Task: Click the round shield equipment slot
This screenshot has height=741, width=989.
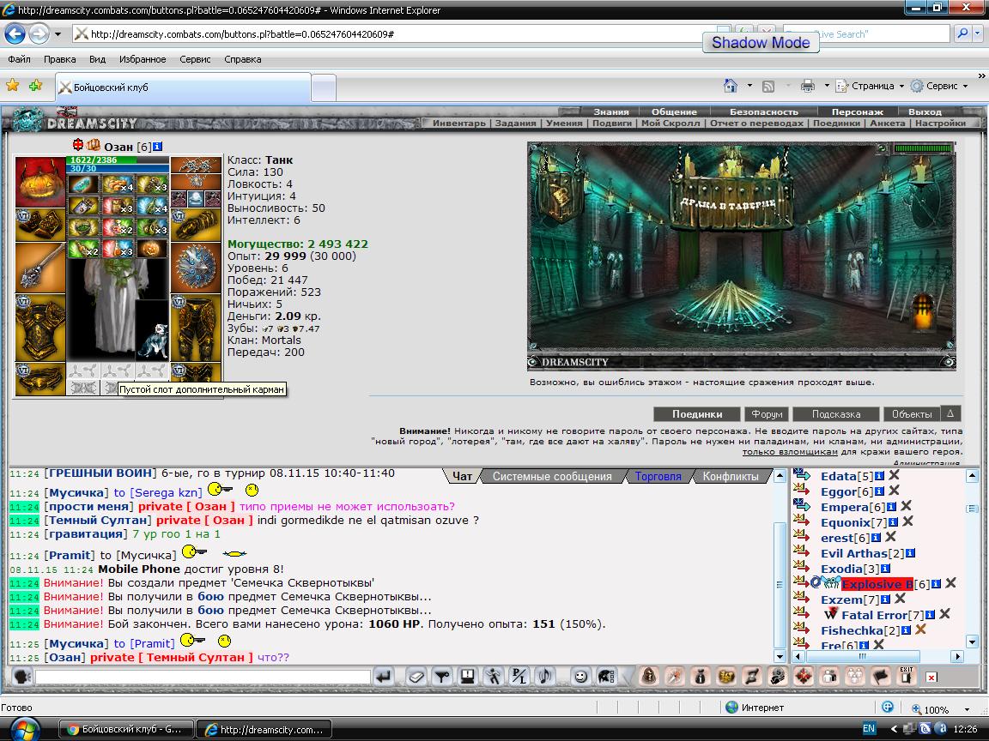Action: 196,268
